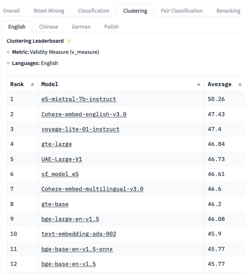Open the Reranking tab

[228, 11]
